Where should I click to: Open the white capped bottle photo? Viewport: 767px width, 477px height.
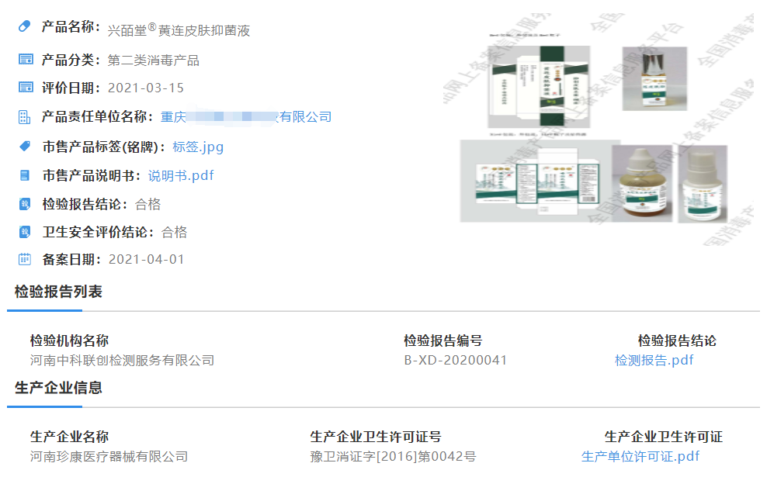703,184
